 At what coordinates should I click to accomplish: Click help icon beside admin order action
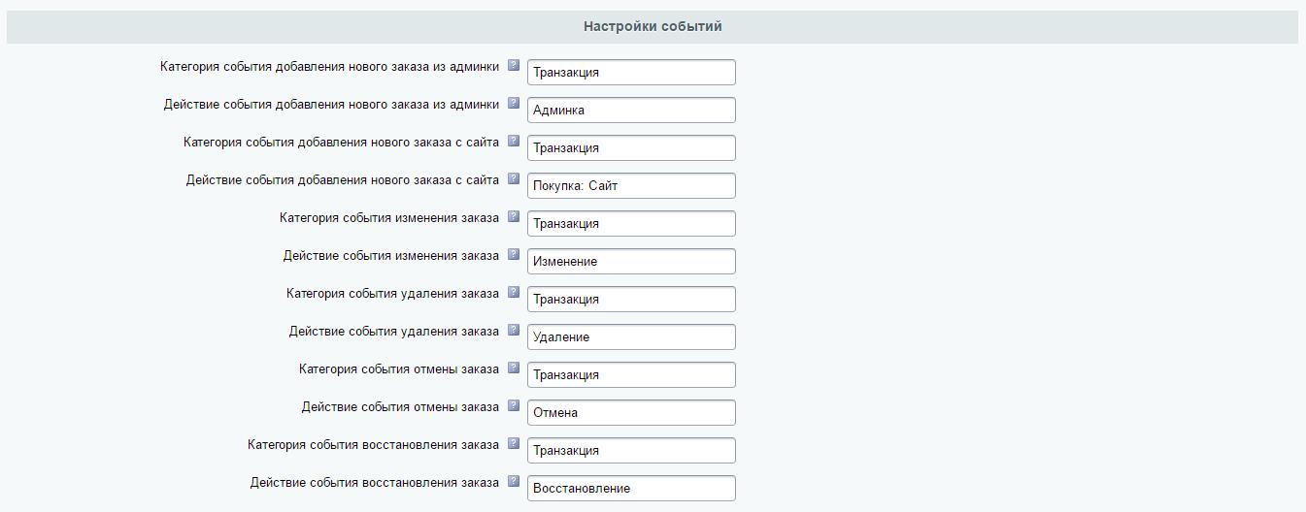click(514, 104)
